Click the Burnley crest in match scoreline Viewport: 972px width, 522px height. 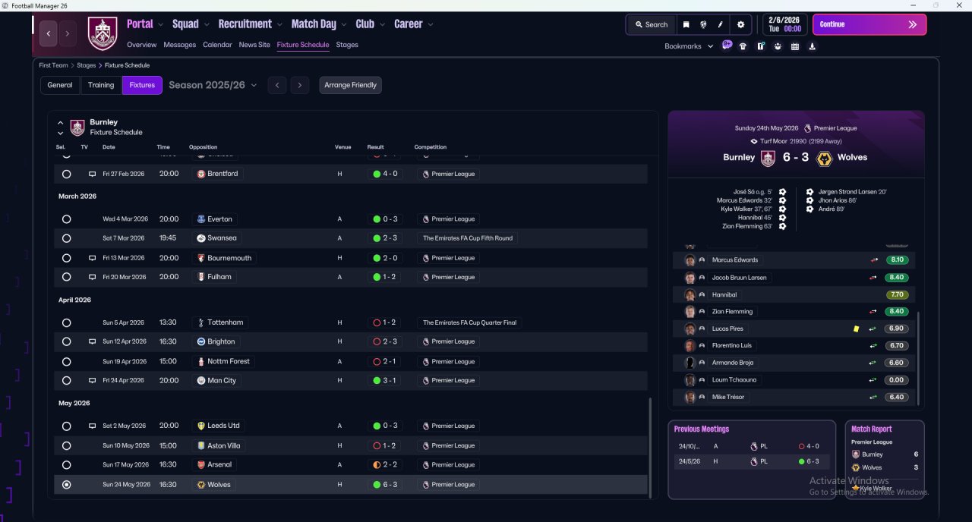point(768,158)
